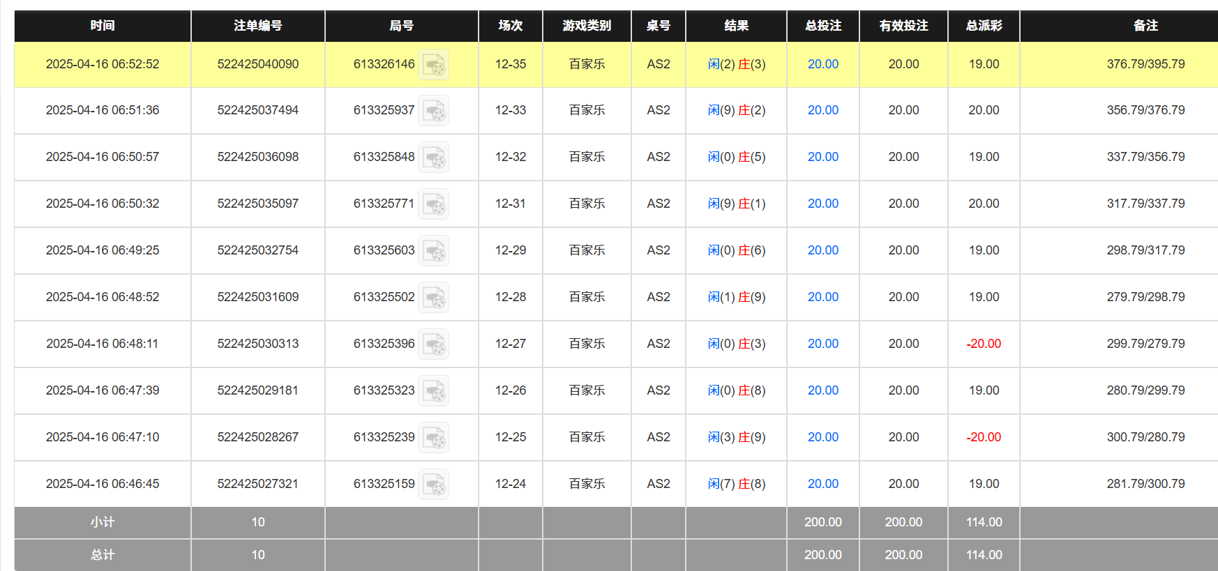This screenshot has height=571, width=1218.
Task: Click total bet 20.00 at 06:52:52
Action: point(822,64)
